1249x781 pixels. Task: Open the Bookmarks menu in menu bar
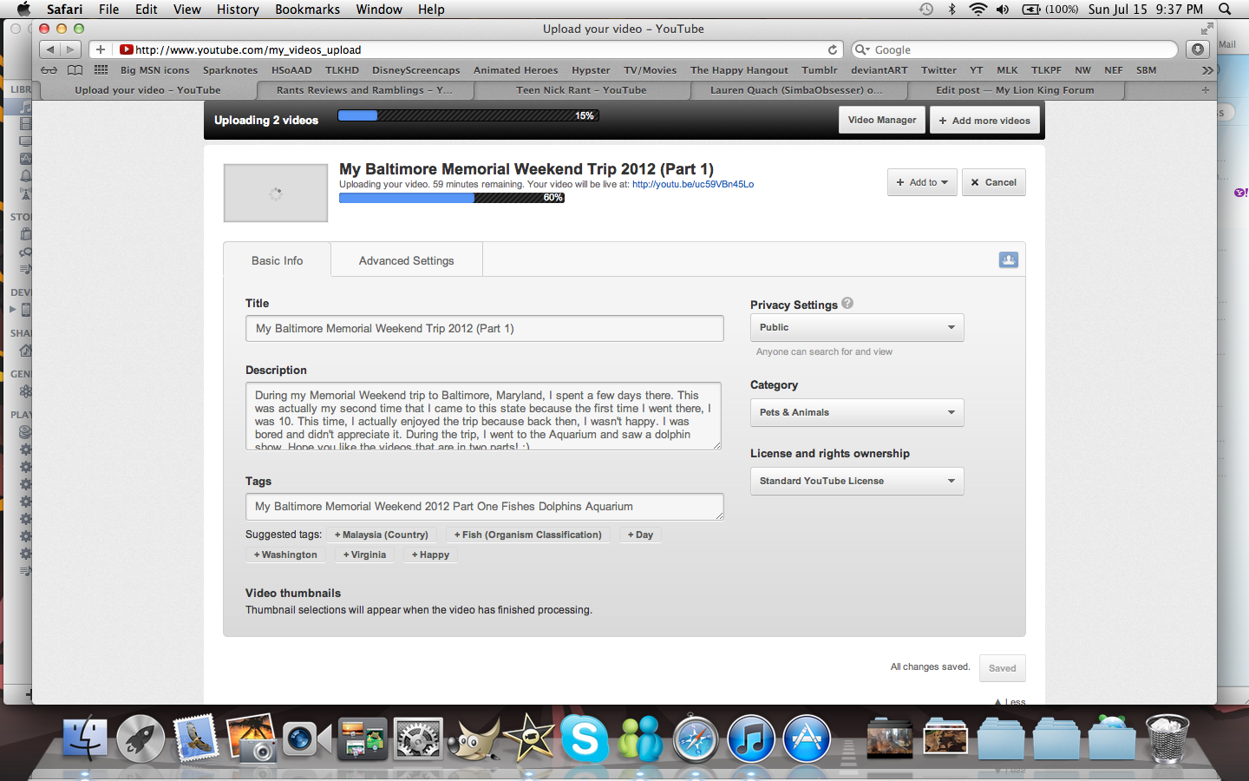307,10
